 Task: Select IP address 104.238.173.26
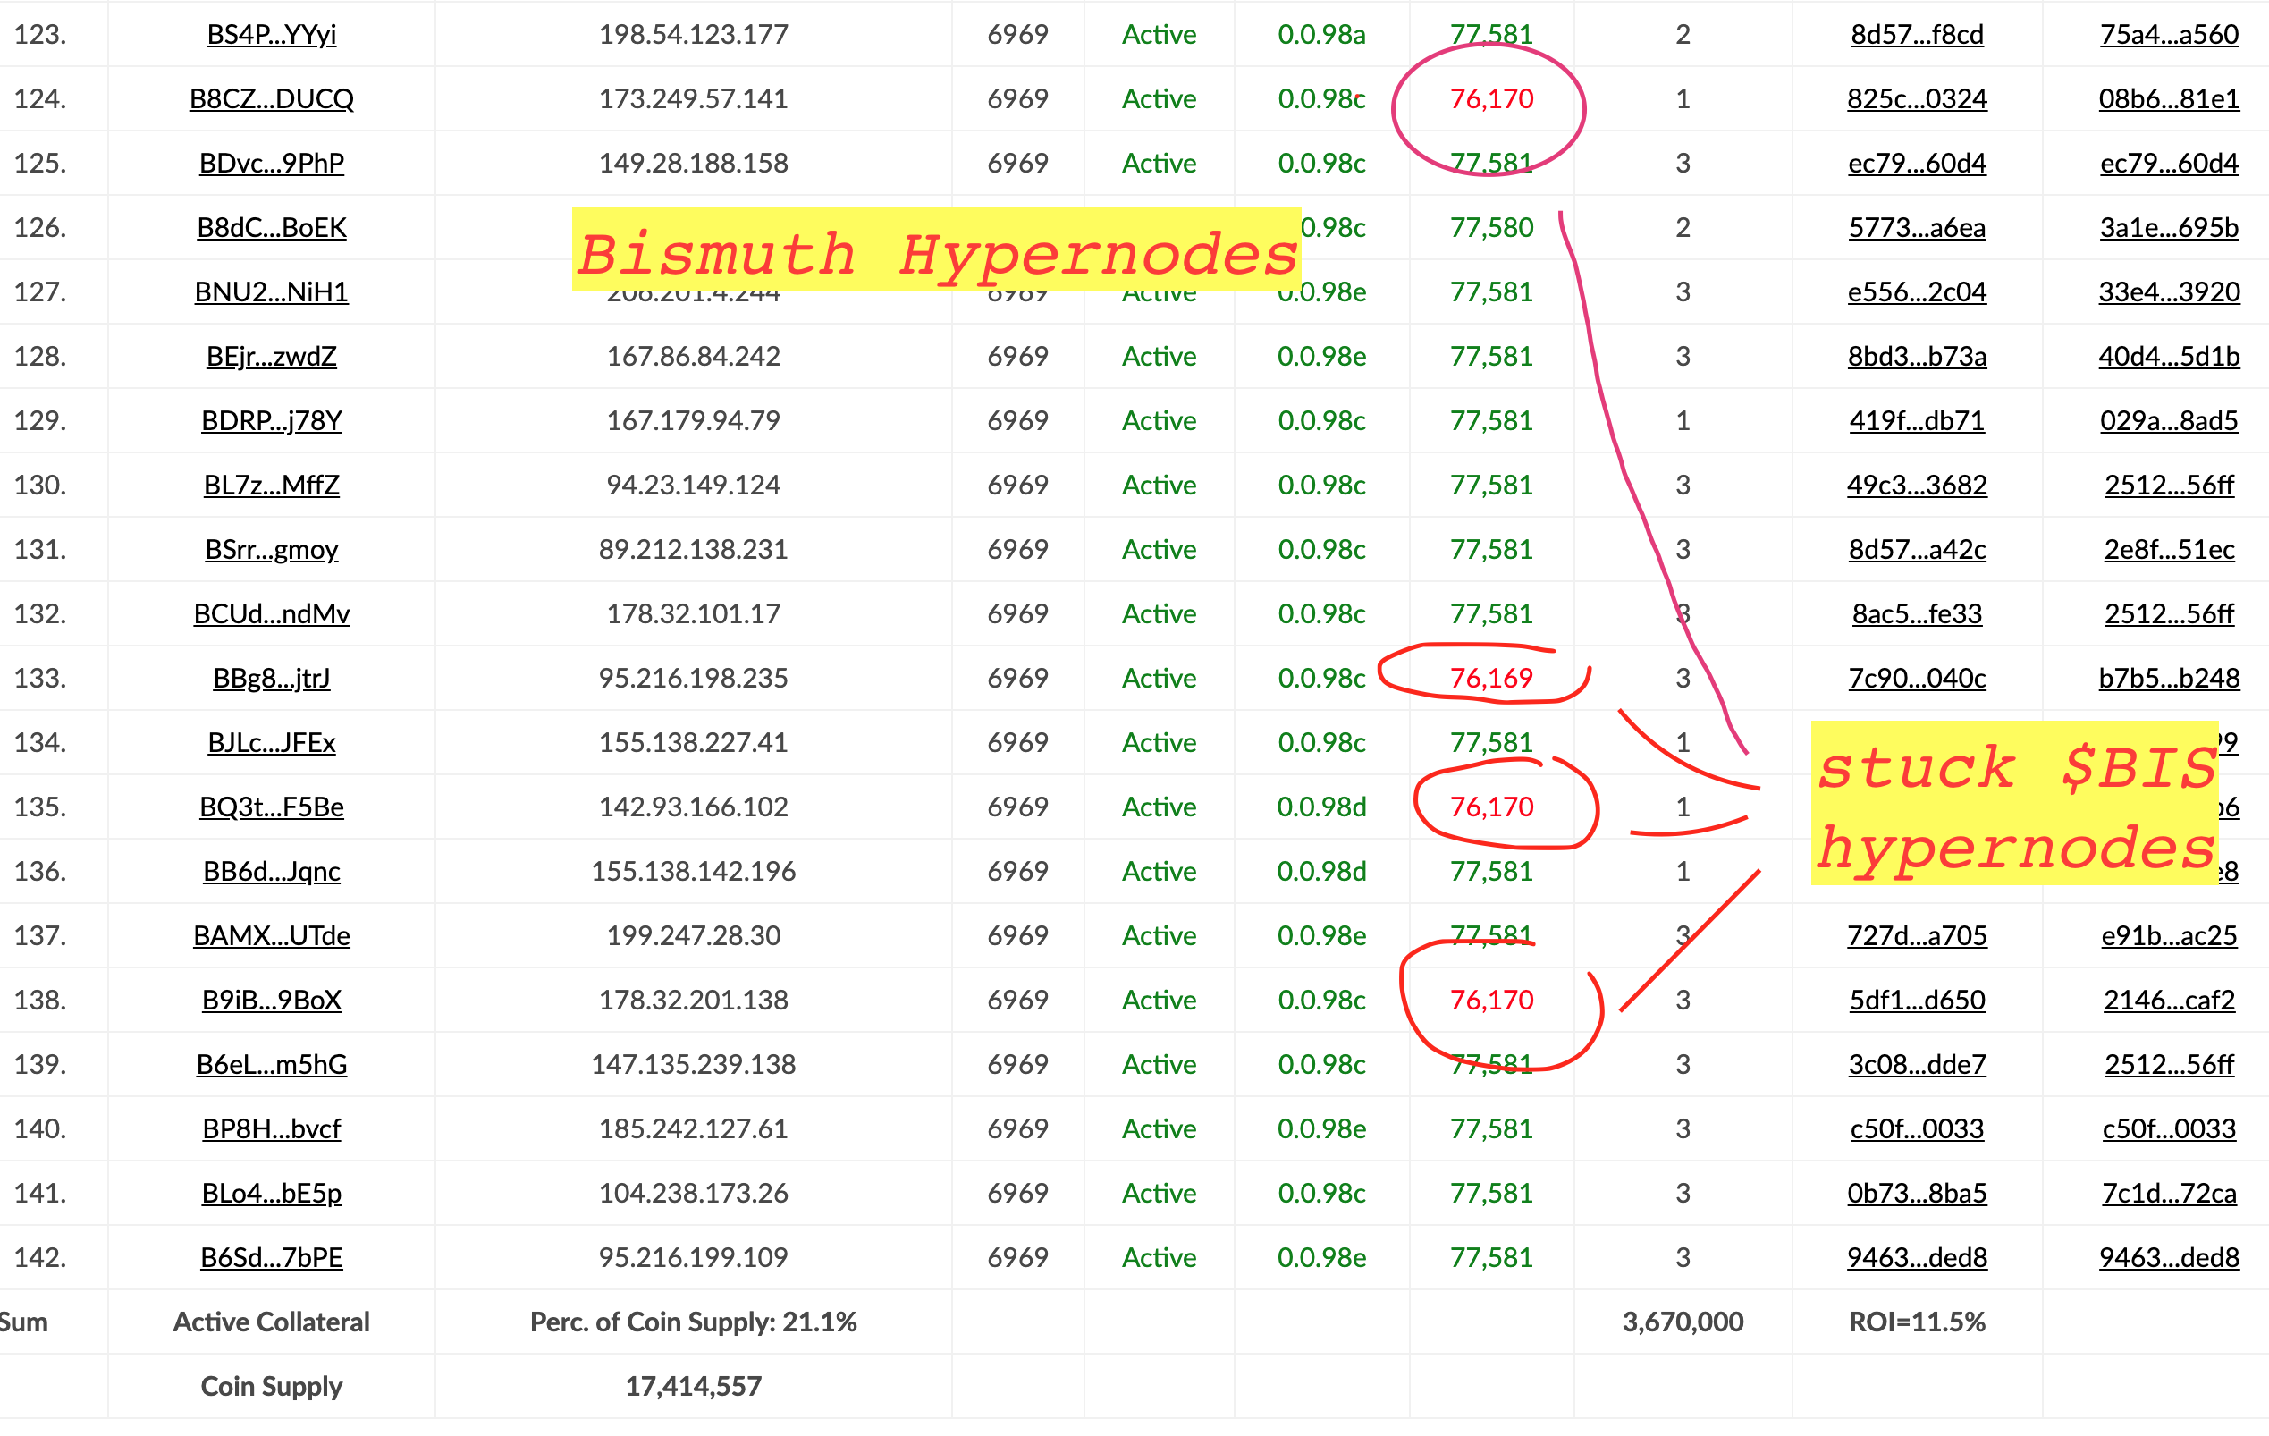click(694, 1193)
